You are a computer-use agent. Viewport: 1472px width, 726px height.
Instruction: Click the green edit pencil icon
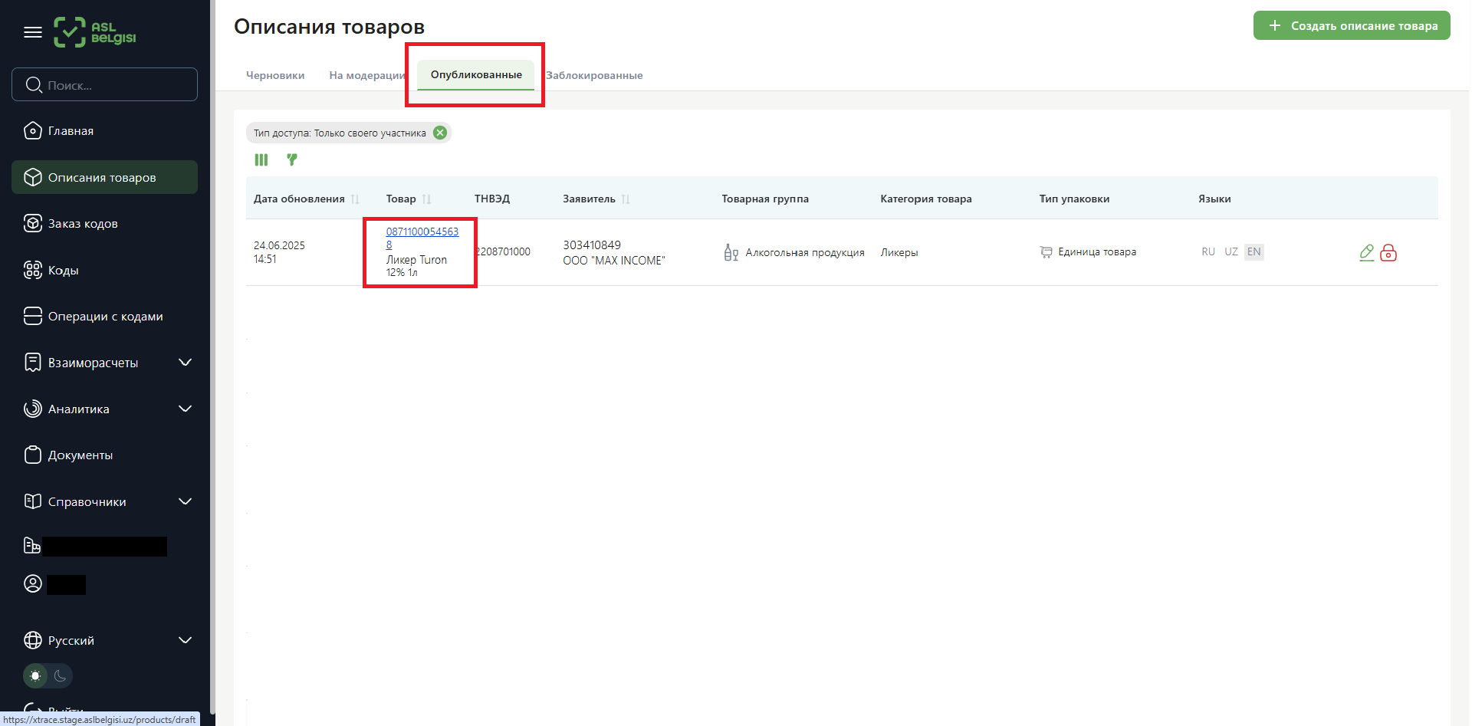1366,252
